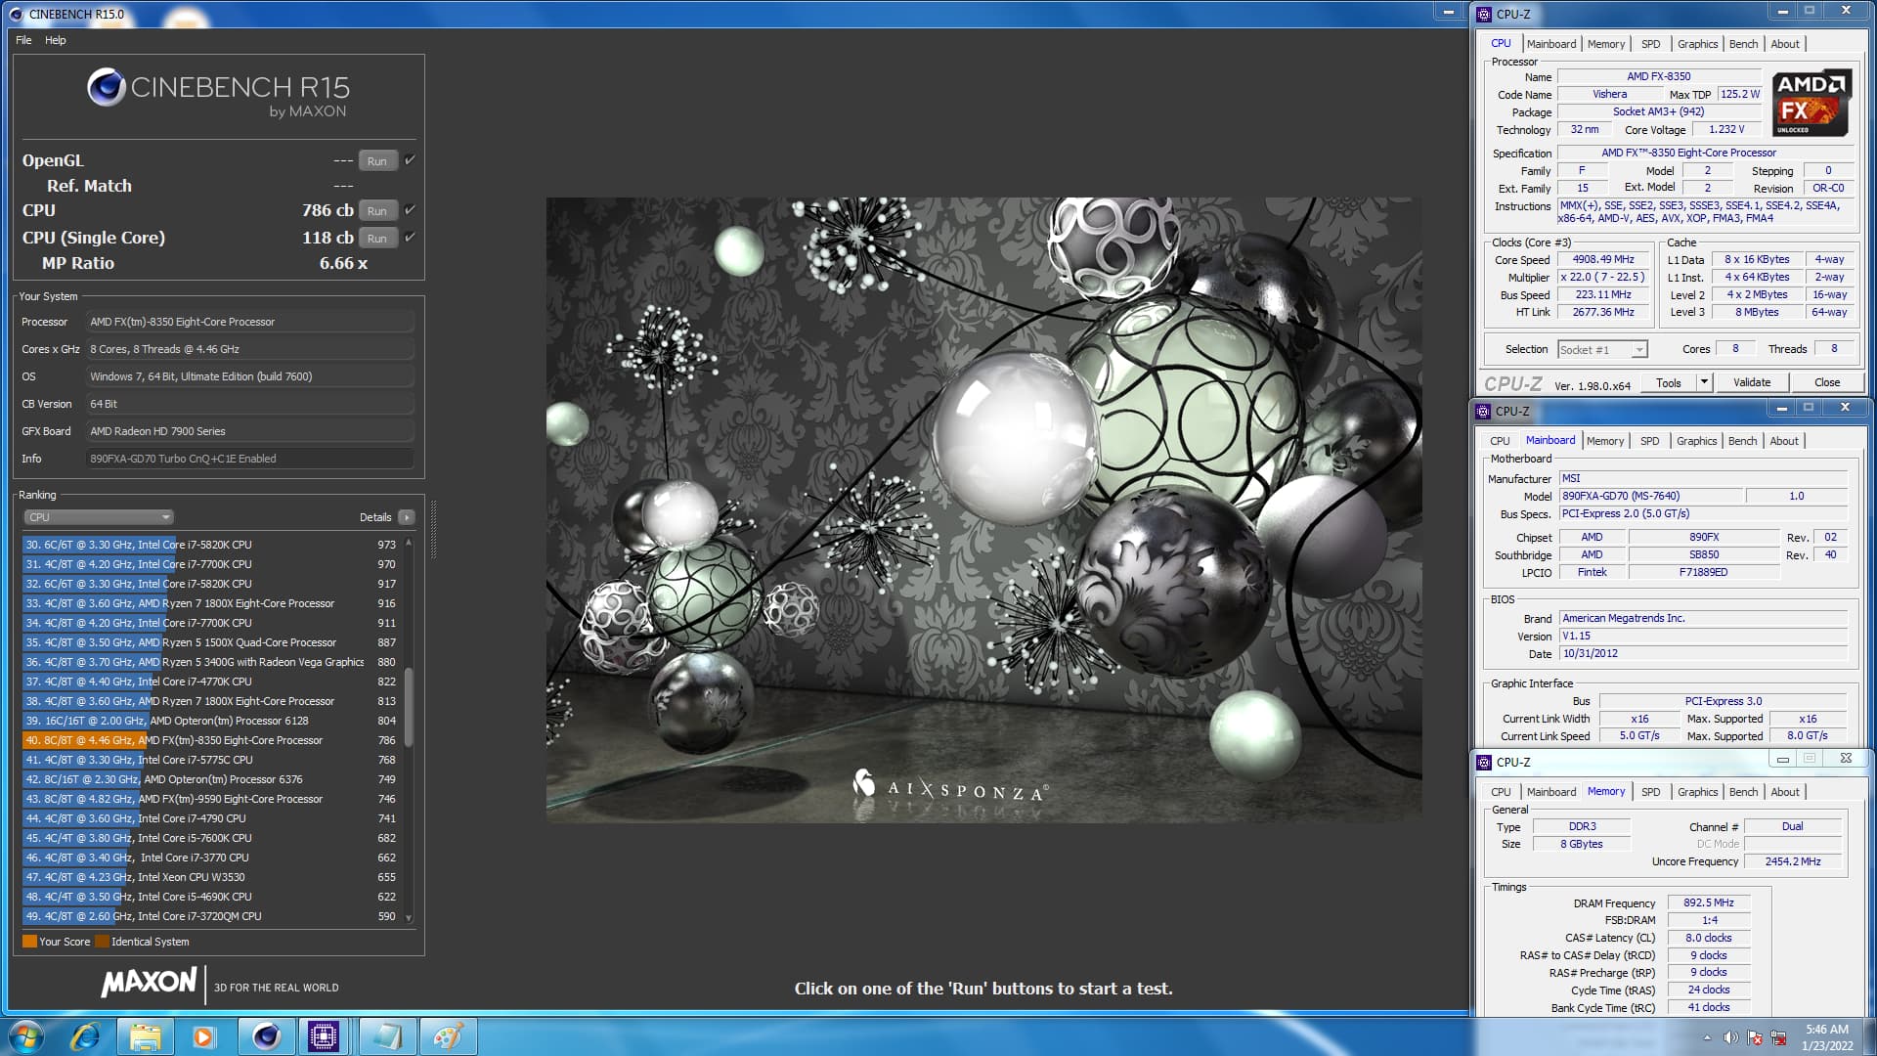Select ranking row 39 AMD Opteron 6128
This screenshot has height=1056, width=1877.
tap(210, 721)
